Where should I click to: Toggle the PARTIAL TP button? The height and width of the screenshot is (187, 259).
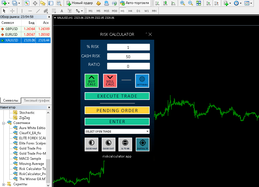[143, 144]
